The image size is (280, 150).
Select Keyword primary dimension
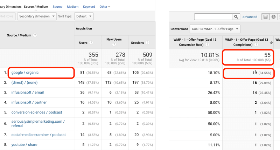[x=89, y=7]
